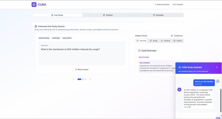
Task: Close the CURA Study Assistant chat
Action: (x=217, y=67)
